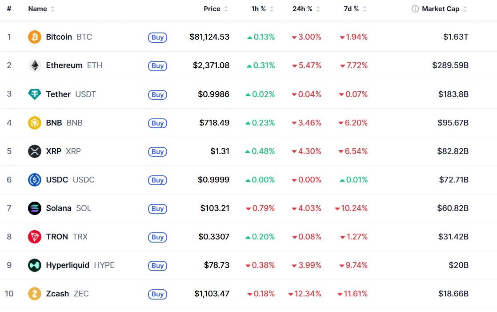The width and height of the screenshot is (497, 312).
Task: Click the Hyperliquid logo icon
Action: click(35, 265)
